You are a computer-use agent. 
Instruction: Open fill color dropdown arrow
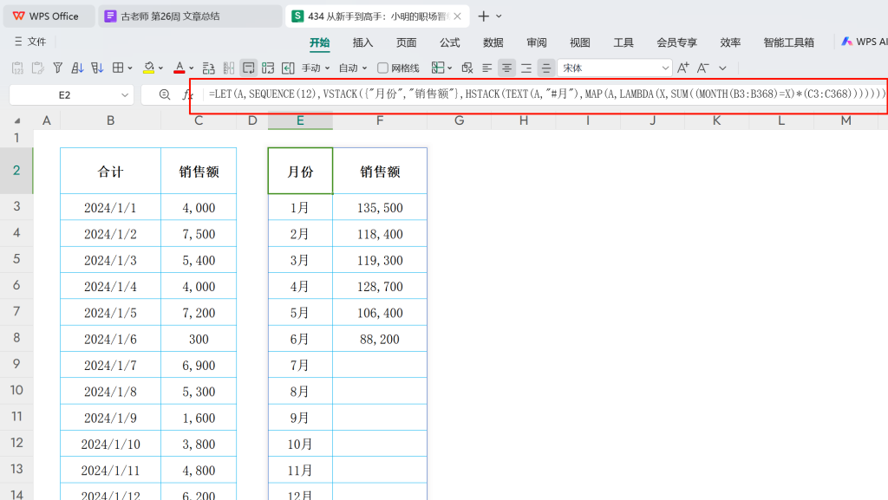[160, 68]
